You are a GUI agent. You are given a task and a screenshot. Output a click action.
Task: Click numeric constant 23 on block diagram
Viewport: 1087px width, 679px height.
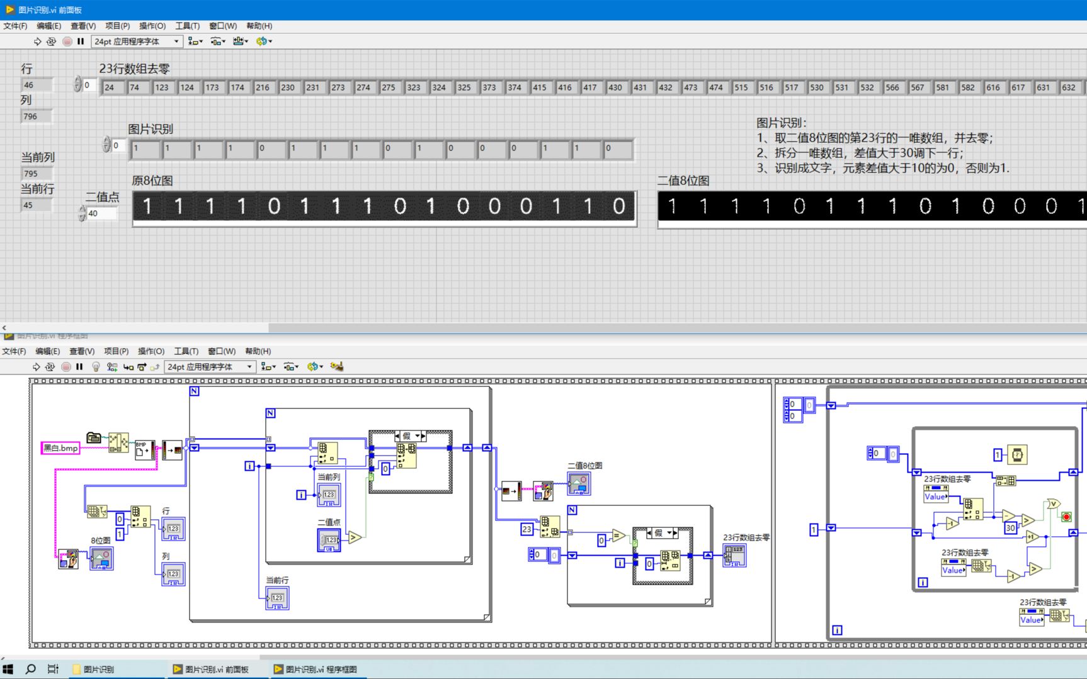(526, 529)
